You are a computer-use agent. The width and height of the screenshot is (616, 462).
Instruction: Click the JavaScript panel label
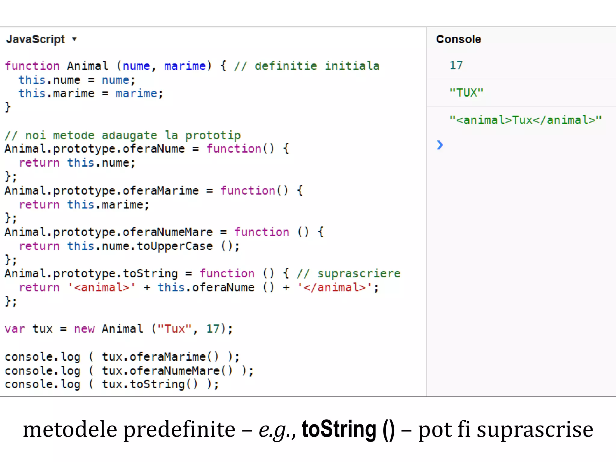[x=35, y=39]
